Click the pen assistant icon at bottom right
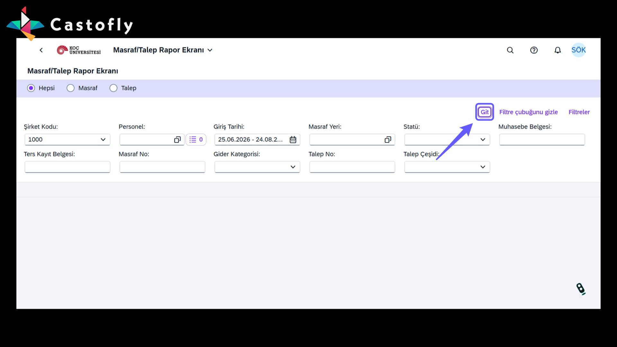This screenshot has height=347, width=617. point(581,289)
